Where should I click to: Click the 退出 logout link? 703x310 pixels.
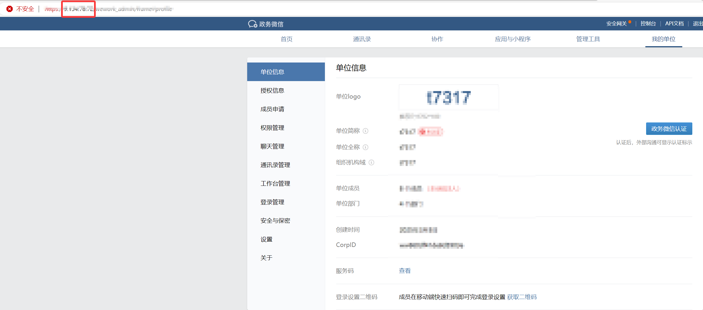(698, 24)
